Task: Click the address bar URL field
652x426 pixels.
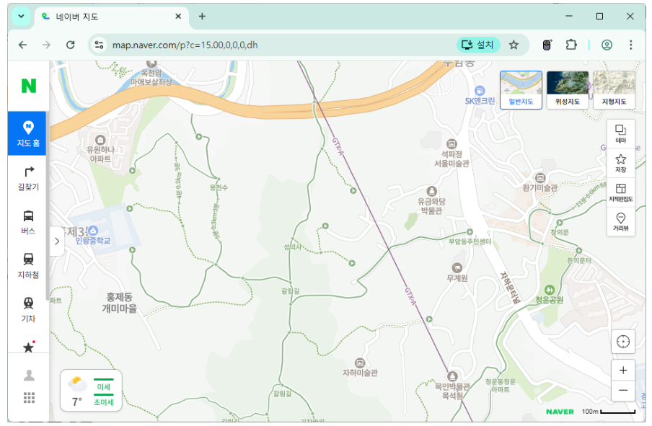Action: [274, 45]
